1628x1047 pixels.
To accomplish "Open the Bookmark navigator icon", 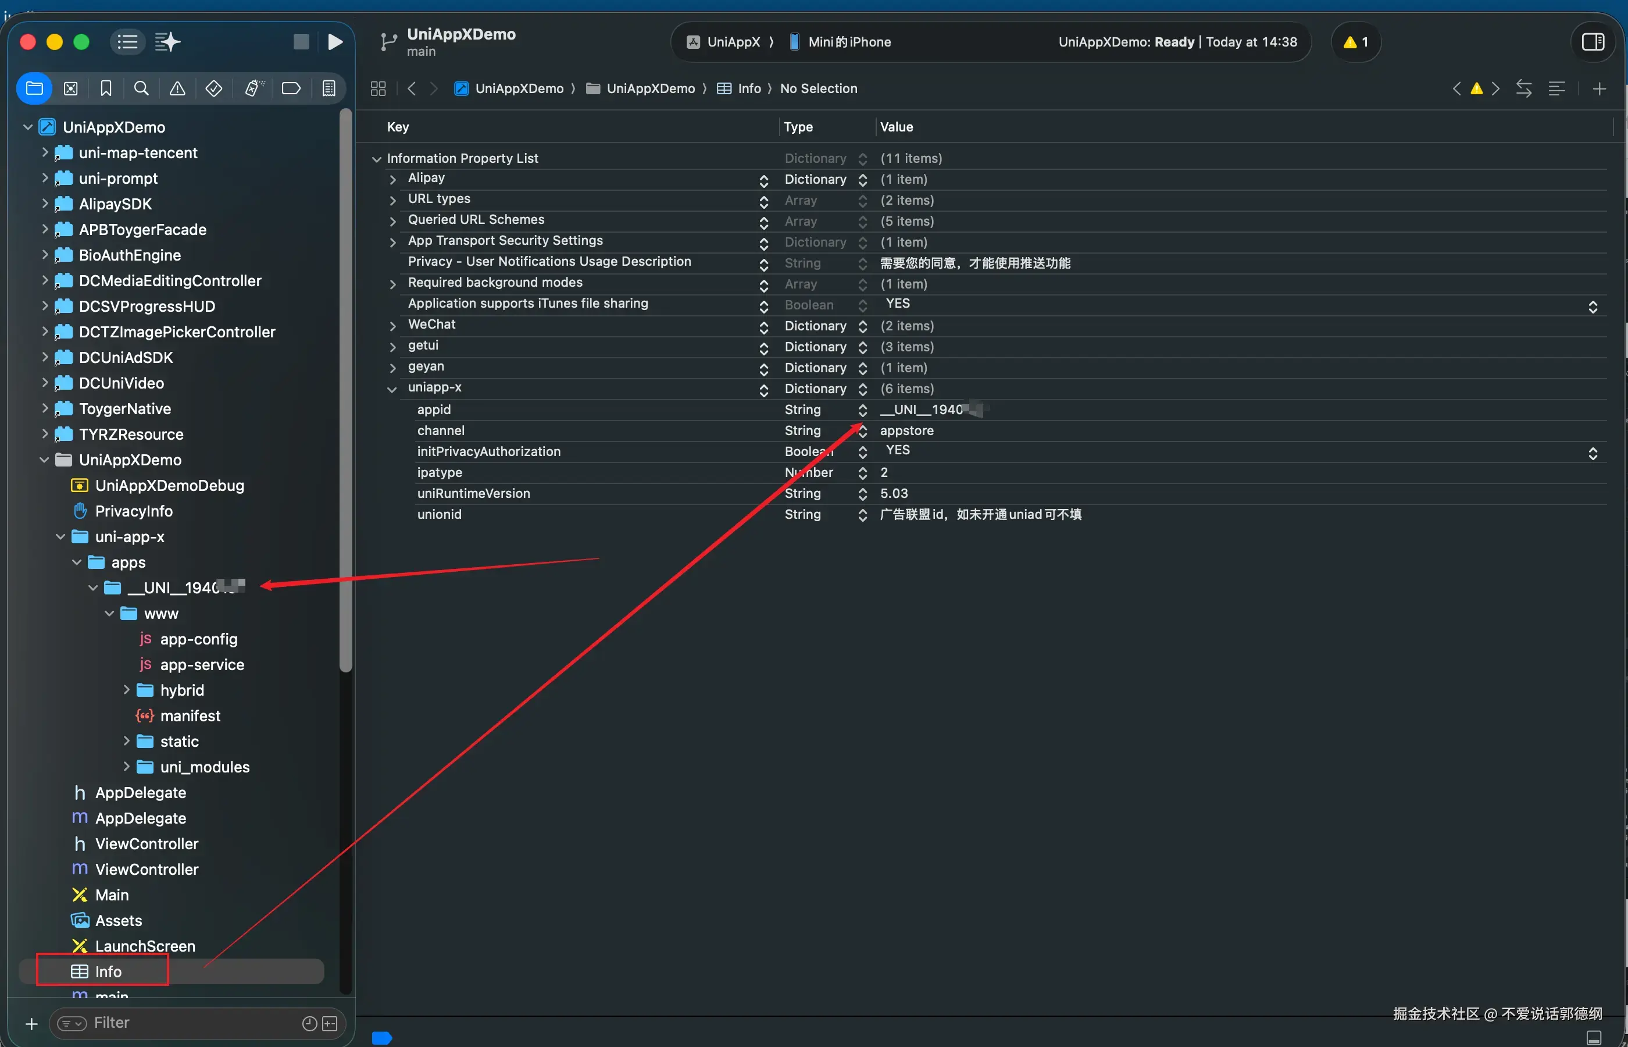I will tap(106, 88).
